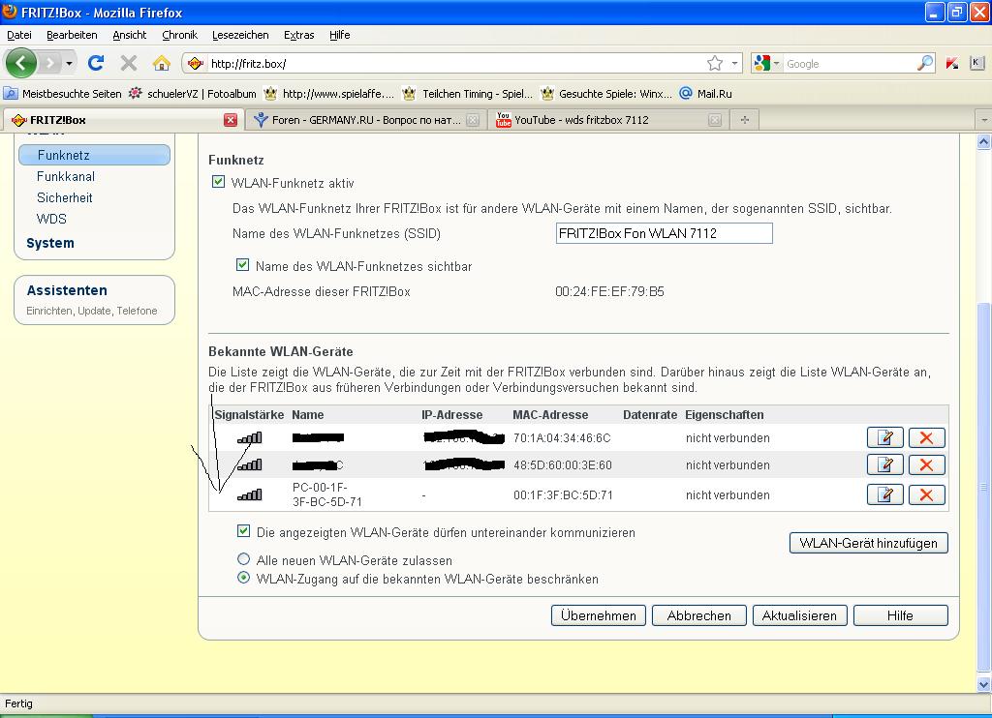This screenshot has height=718, width=992.
Task: Open Teilchen Timing bookmark
Action: pyautogui.click(x=468, y=94)
